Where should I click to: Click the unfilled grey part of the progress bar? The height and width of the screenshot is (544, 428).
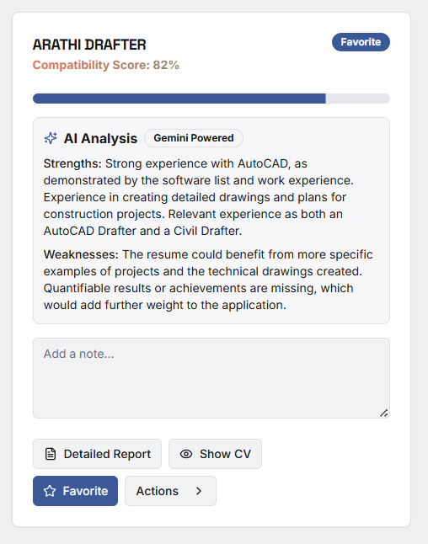[x=357, y=99]
